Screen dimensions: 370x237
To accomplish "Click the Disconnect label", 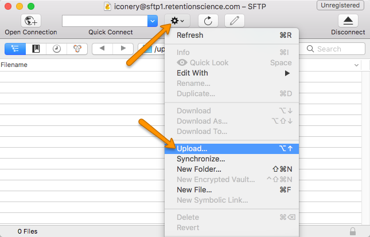I will [348, 32].
